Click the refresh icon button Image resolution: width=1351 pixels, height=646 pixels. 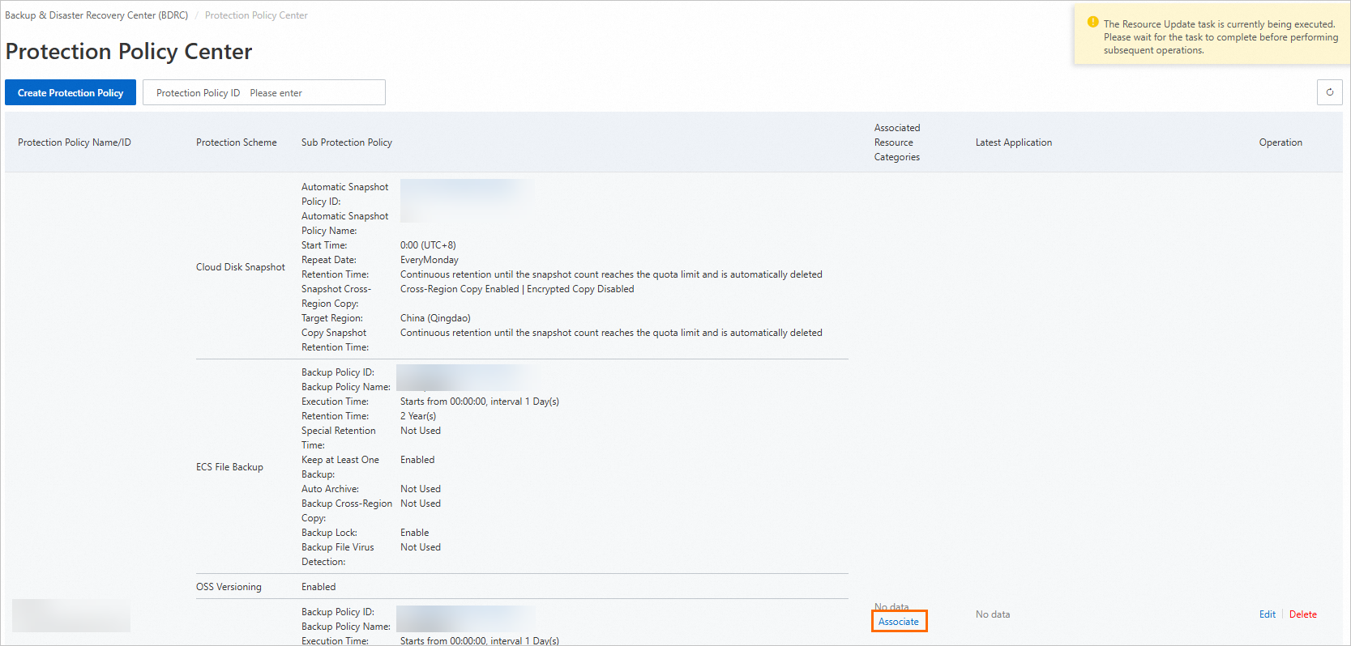point(1329,92)
